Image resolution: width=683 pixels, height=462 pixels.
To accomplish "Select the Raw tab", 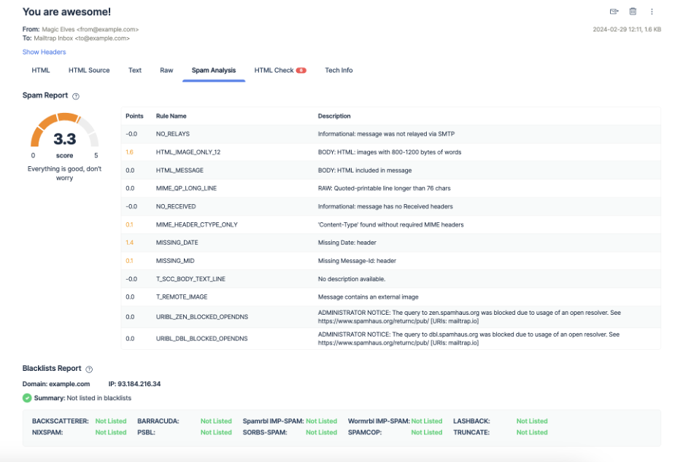I will (166, 70).
